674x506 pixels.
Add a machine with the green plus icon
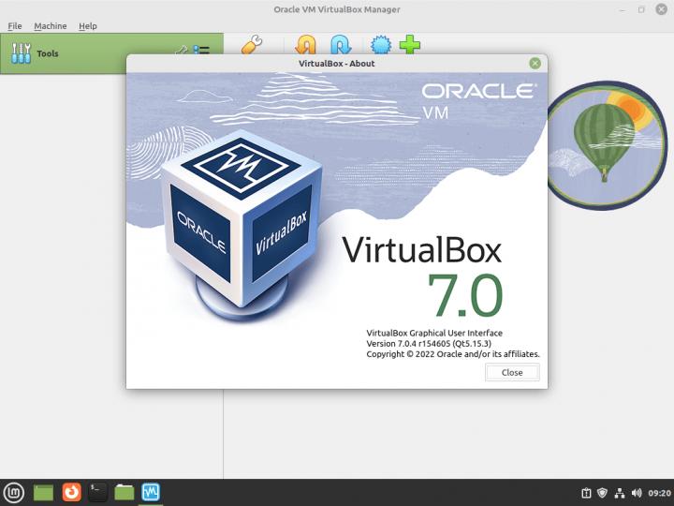click(x=410, y=44)
